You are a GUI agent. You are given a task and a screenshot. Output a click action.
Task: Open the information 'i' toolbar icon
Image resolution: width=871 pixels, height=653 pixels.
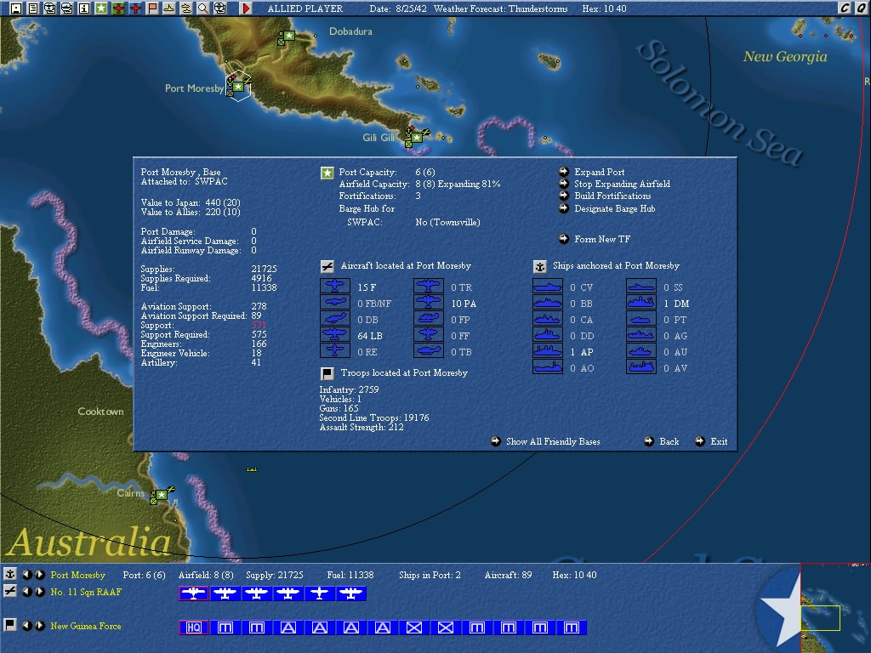click(x=84, y=9)
